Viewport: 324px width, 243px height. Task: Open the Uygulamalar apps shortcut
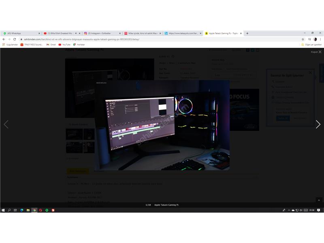pyautogui.click(x=10, y=45)
